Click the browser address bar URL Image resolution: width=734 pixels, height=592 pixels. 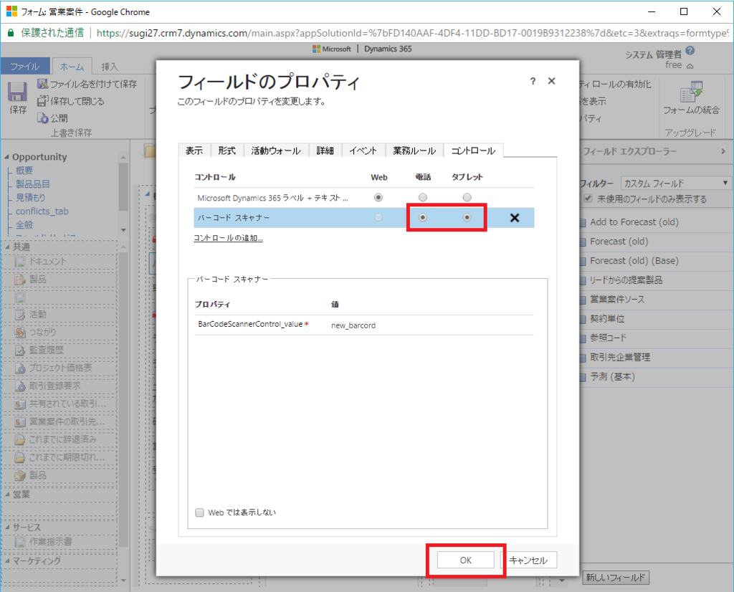pos(412,33)
